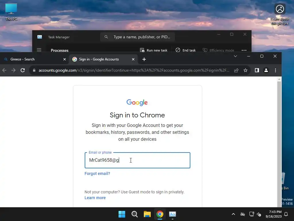
Task: Open the notifications bell icon
Action: pyautogui.click(x=286, y=214)
